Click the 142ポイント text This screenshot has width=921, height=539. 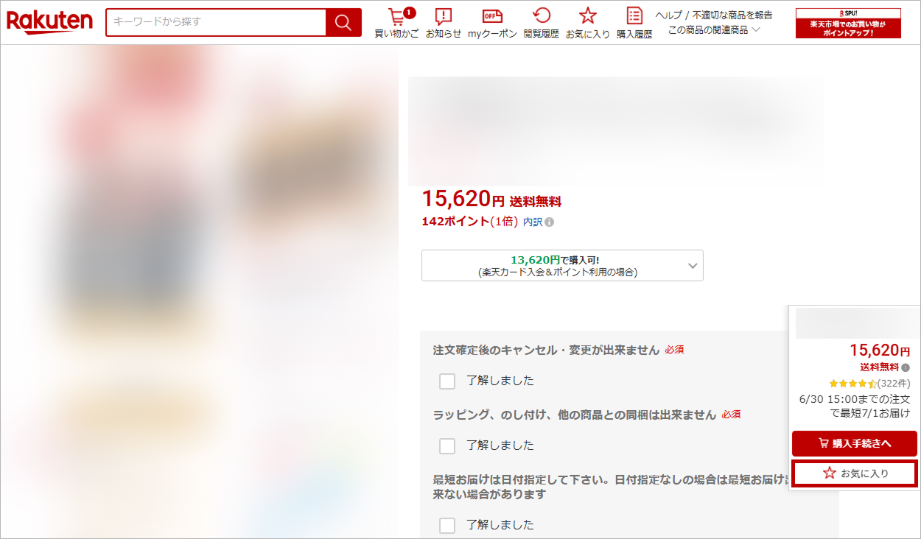[x=455, y=222]
